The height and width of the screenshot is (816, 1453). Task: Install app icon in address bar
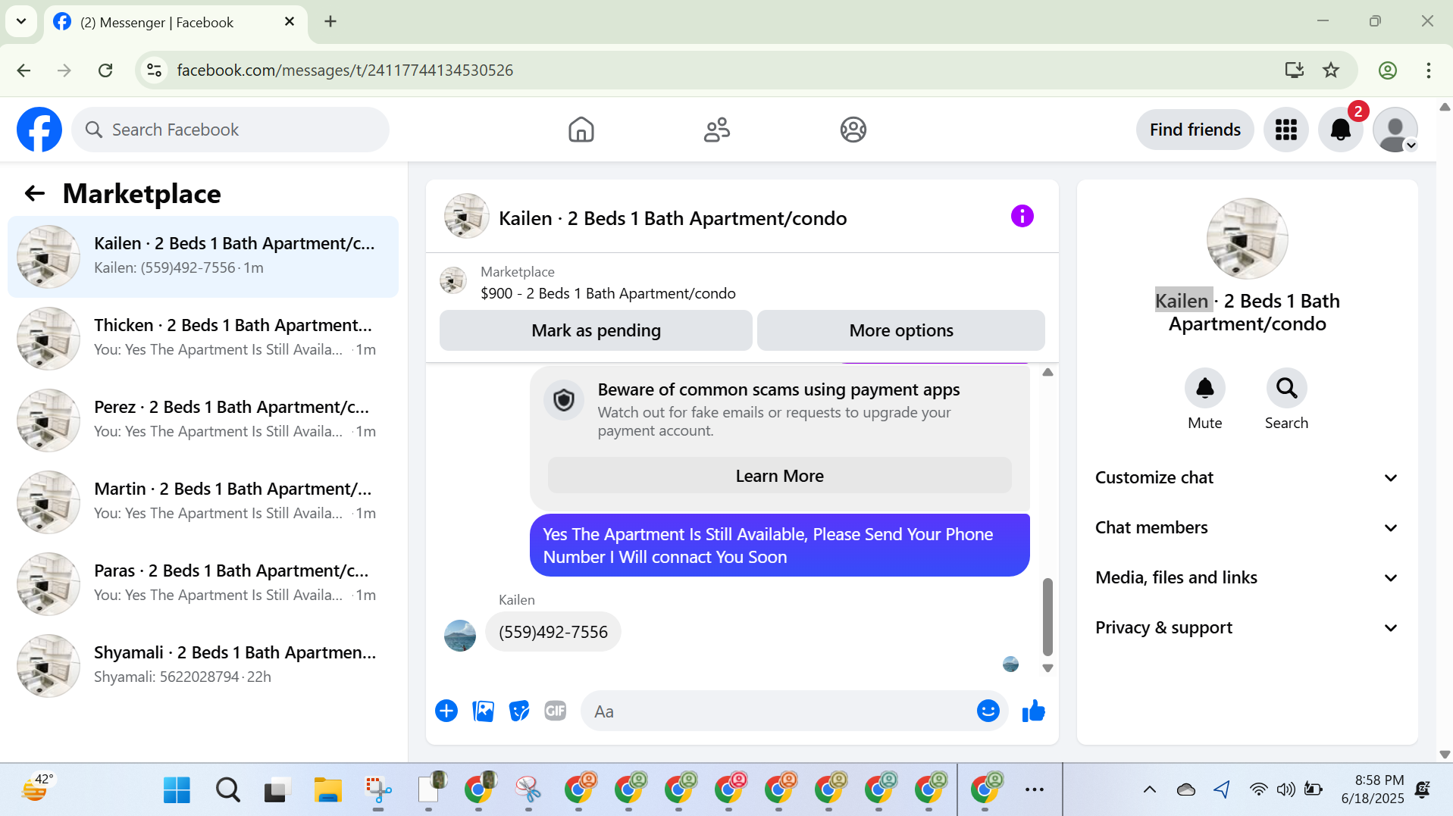click(1295, 70)
